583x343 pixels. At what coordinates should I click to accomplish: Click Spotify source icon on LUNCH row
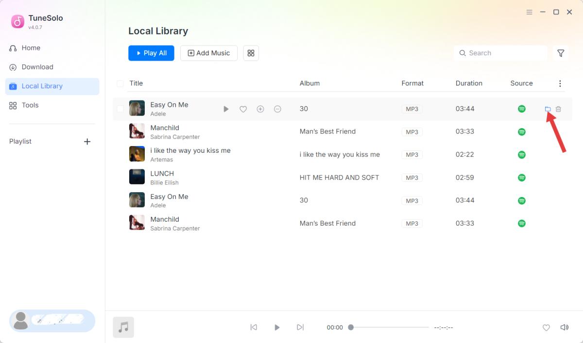(522, 178)
